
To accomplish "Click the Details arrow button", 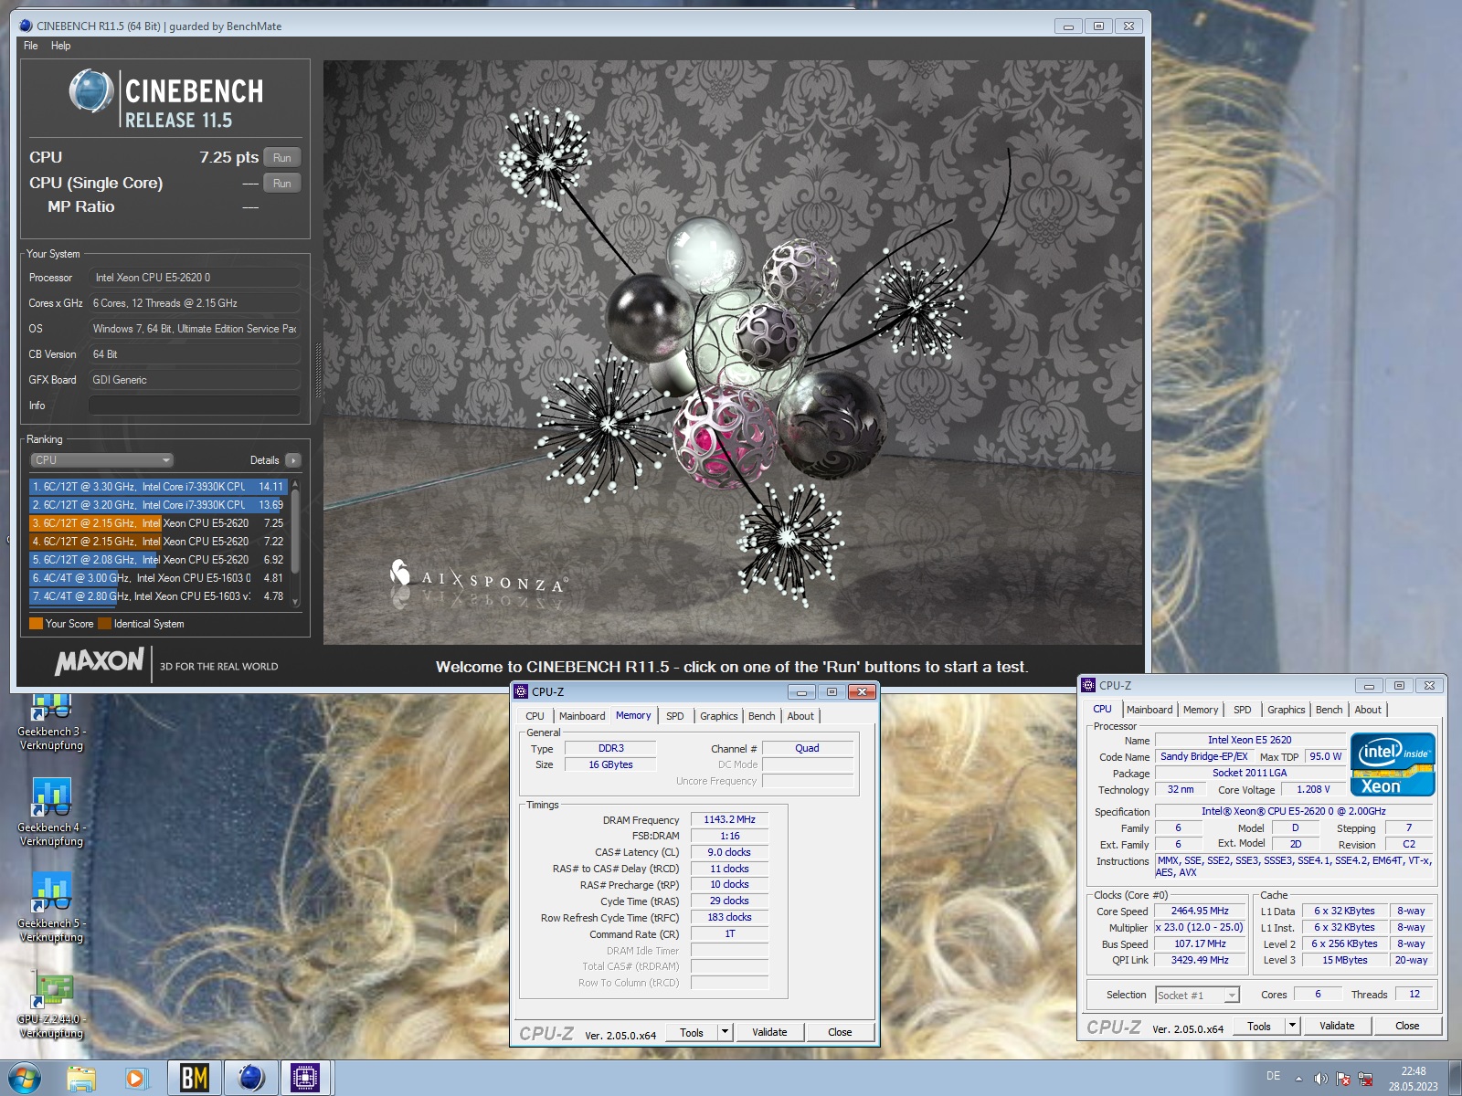I will [292, 460].
